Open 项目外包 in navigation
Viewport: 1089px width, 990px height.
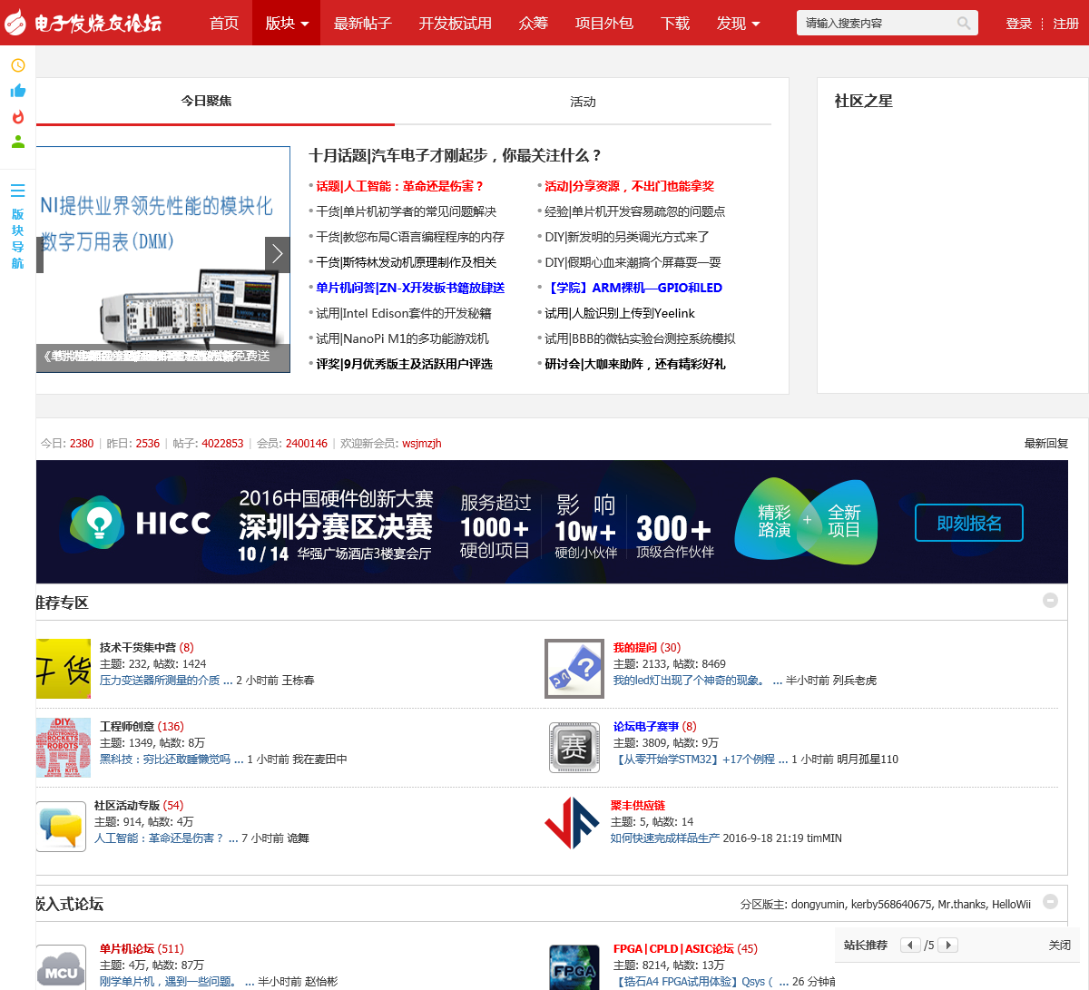click(604, 23)
